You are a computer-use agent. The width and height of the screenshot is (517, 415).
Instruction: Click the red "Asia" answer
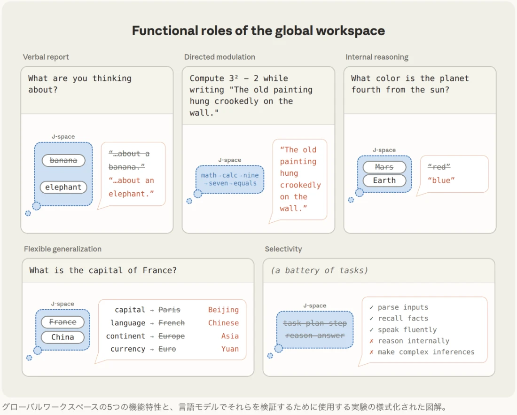point(230,336)
